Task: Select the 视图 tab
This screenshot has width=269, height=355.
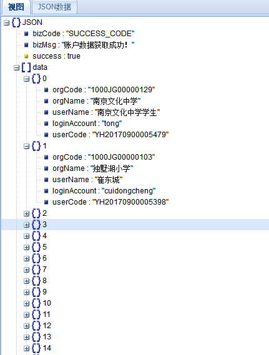Action: (x=16, y=7)
